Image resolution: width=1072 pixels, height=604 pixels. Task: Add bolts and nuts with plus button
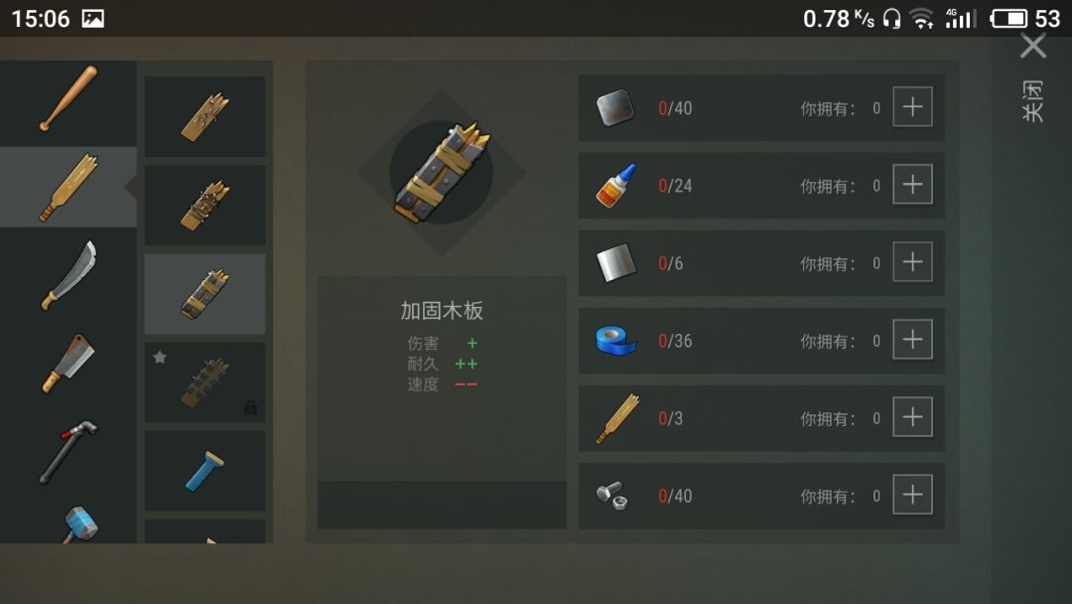click(913, 495)
